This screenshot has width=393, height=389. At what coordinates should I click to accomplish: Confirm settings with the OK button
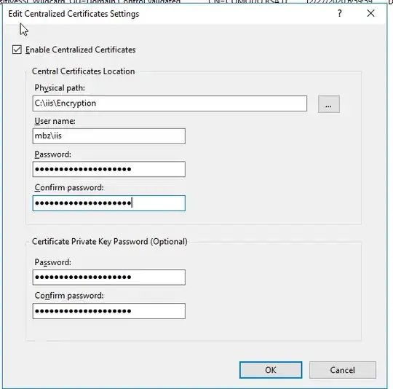click(271, 370)
